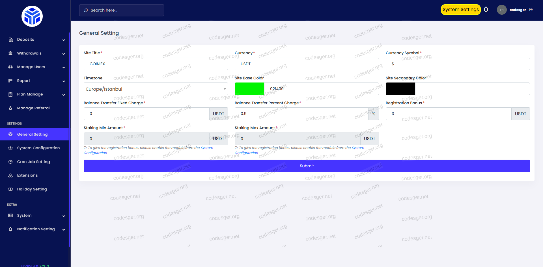Click the Holiday Setting toggle icon
Viewport: 543px width, 267px height.
10,189
